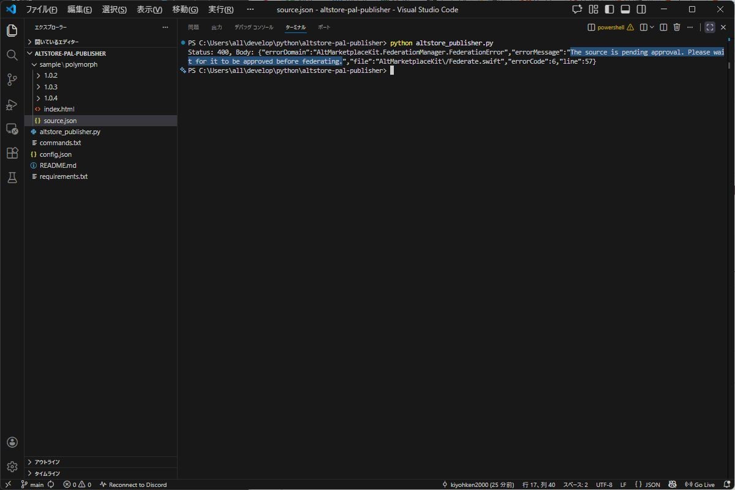735x490 pixels.
Task: Open the Extensions view
Action: click(x=12, y=153)
